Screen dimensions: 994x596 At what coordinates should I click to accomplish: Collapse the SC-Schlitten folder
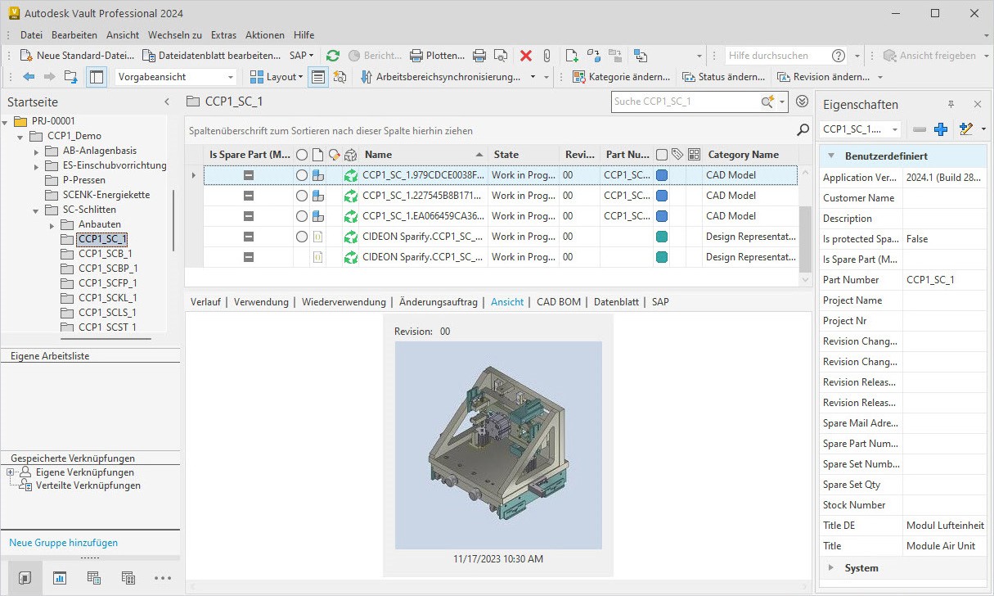coord(36,210)
